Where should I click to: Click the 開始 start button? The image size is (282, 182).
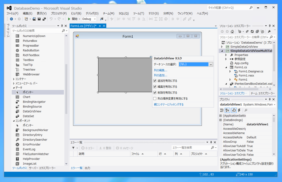pos(74,19)
